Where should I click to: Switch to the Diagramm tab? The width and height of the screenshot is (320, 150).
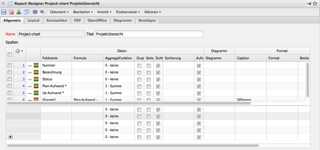122,20
